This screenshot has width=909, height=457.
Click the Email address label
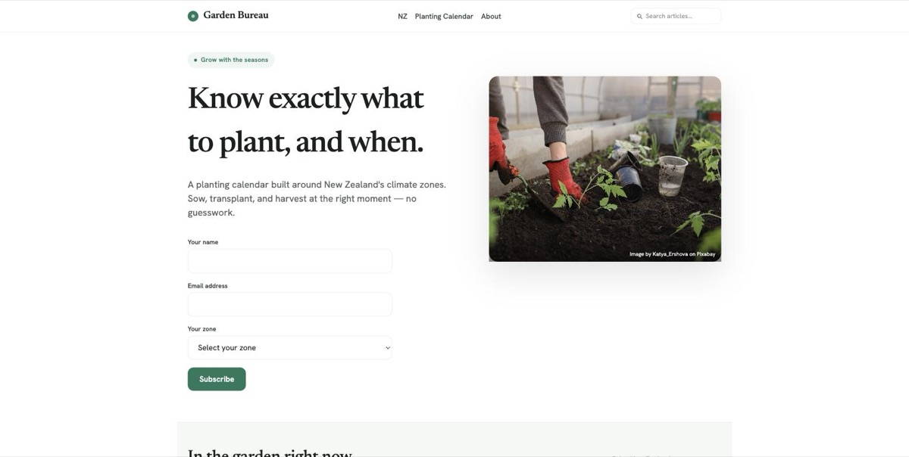[x=208, y=286]
